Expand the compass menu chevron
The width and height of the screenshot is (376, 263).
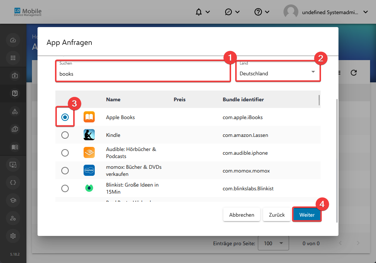coord(237,12)
